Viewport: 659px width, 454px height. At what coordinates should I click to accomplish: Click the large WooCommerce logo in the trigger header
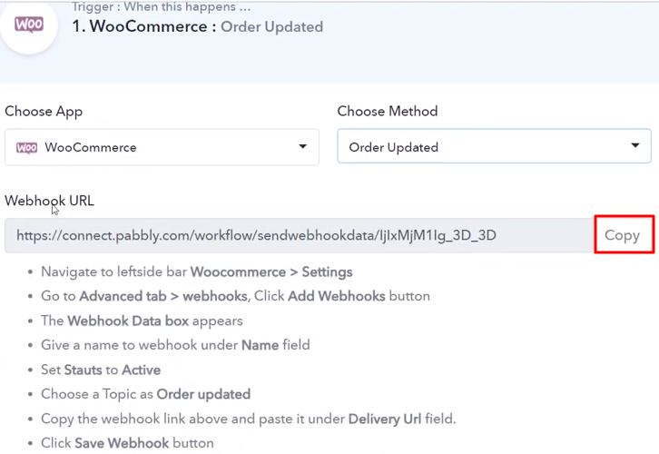(x=28, y=26)
